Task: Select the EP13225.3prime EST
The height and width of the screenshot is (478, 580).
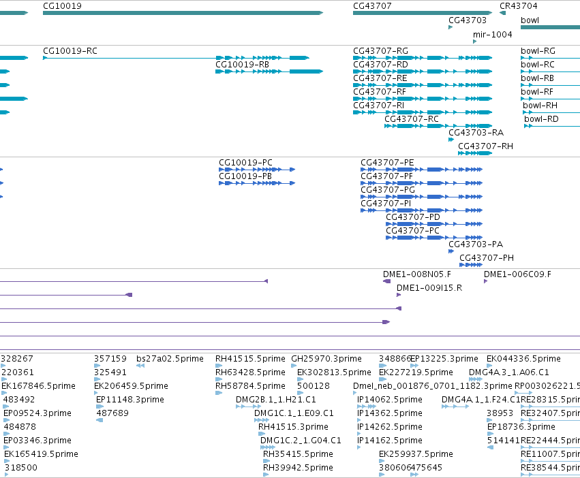Action: point(414,366)
